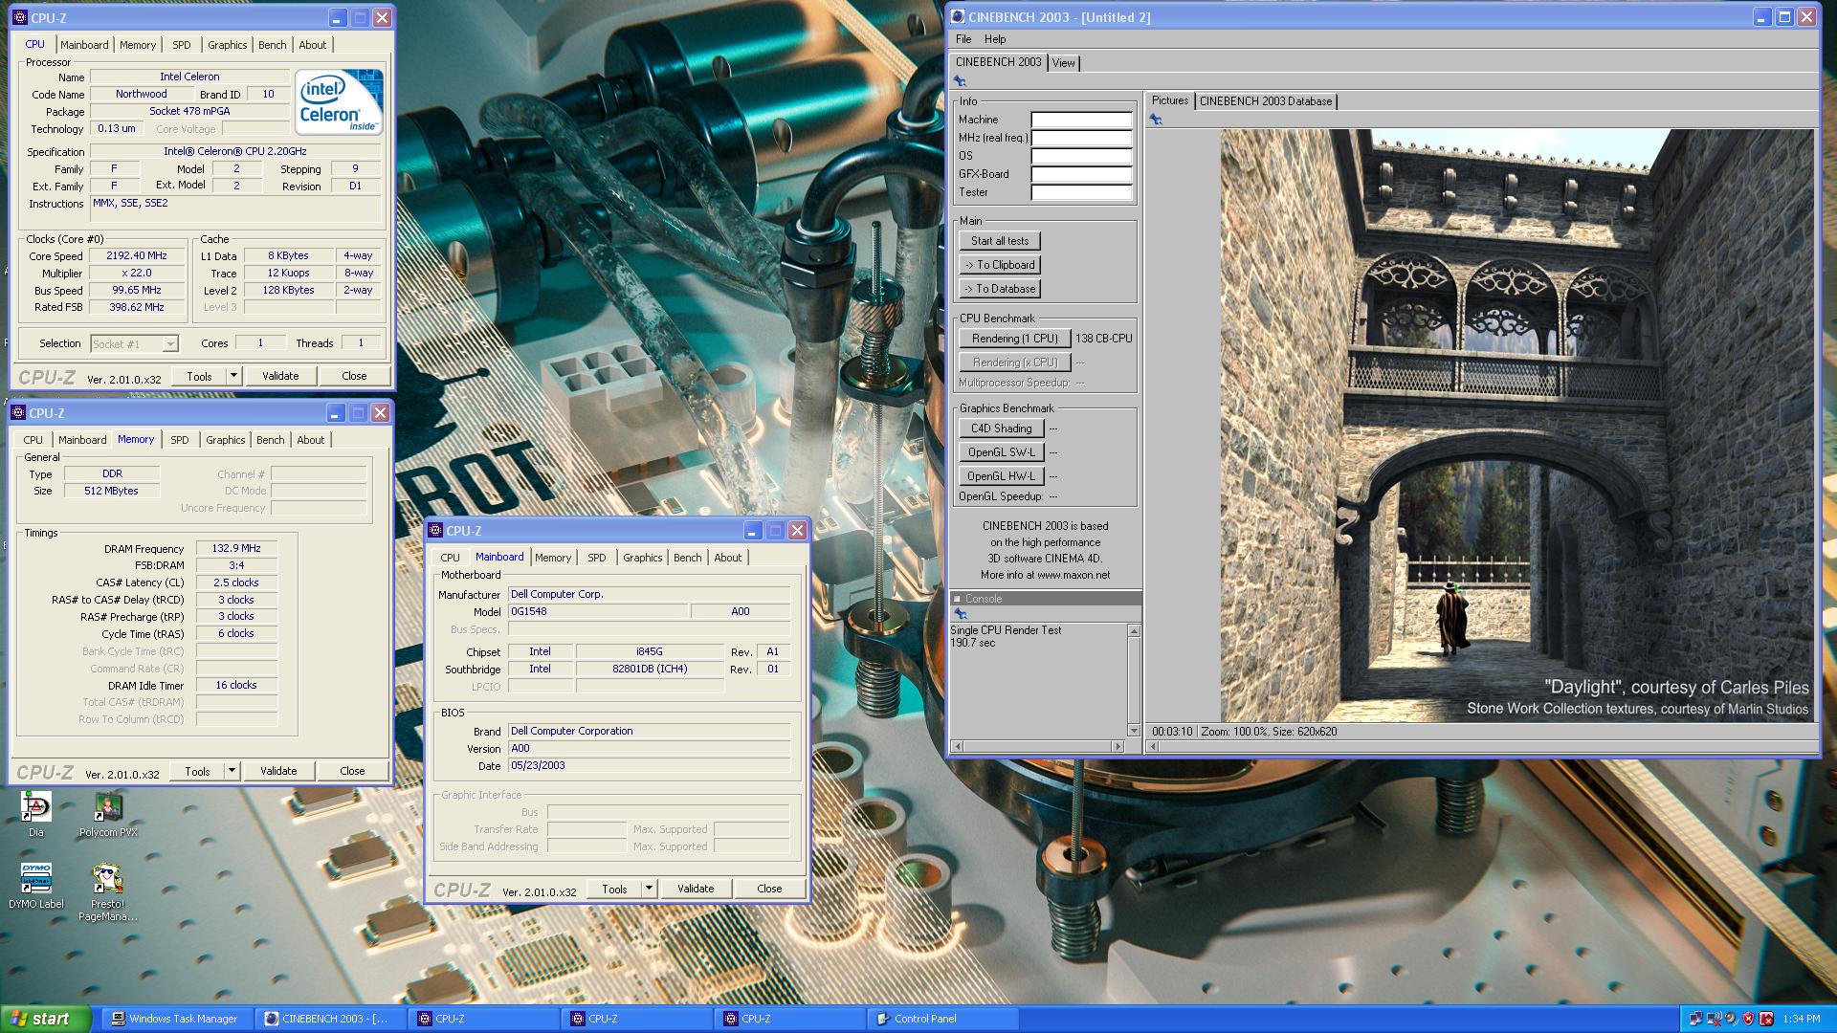Viewport: 1837px width, 1033px height.
Task: Click the To Database button
Action: [1000, 289]
